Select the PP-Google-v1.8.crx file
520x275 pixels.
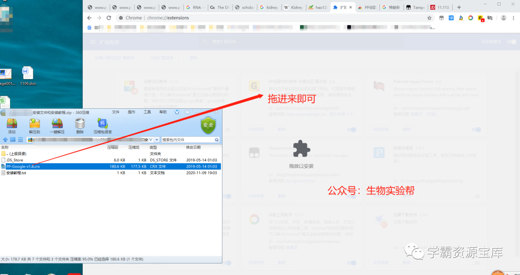pos(110,166)
